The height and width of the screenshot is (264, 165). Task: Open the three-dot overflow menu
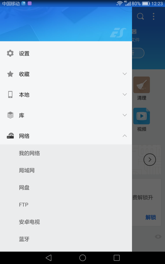click(x=154, y=16)
